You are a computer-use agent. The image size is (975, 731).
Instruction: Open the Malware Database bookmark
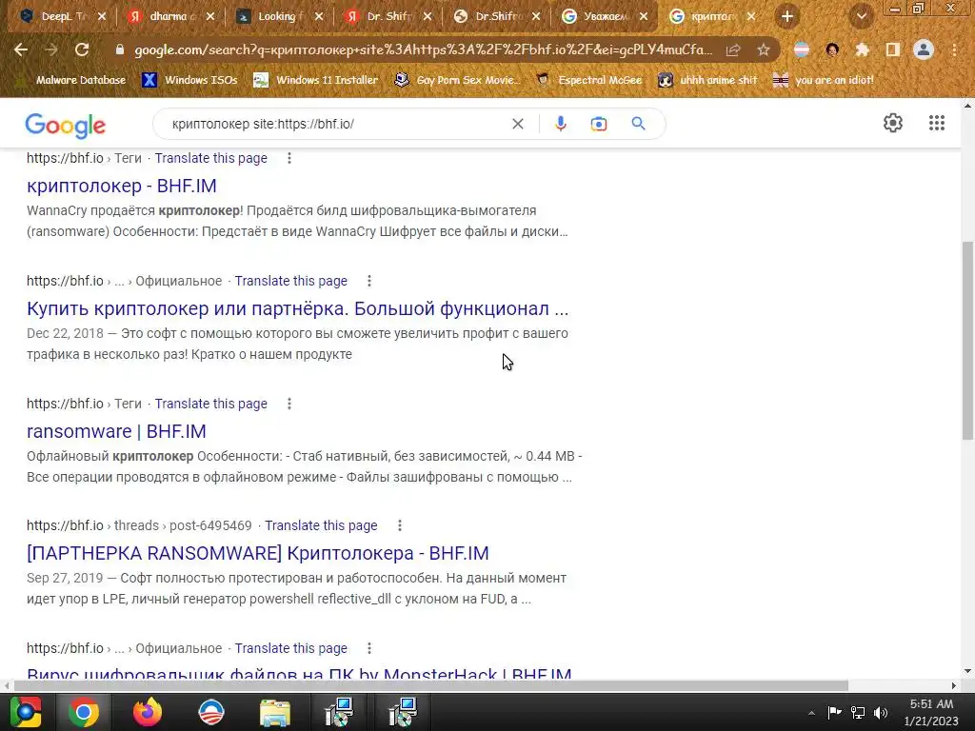(x=70, y=80)
